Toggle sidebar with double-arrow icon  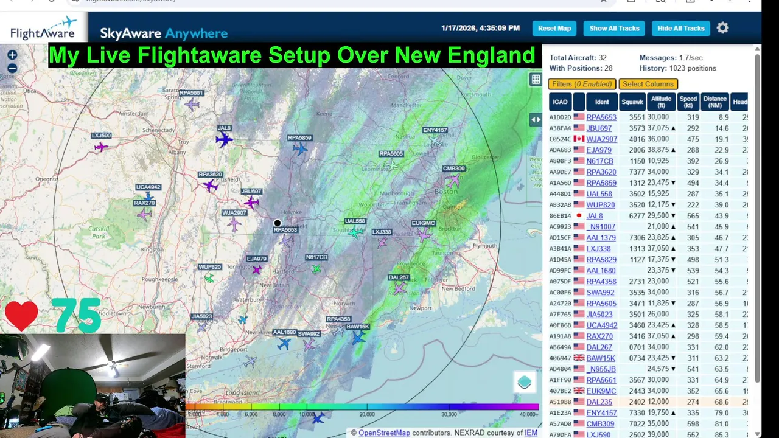click(x=536, y=120)
